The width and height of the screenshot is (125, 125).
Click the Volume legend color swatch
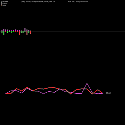tap(1, 3)
